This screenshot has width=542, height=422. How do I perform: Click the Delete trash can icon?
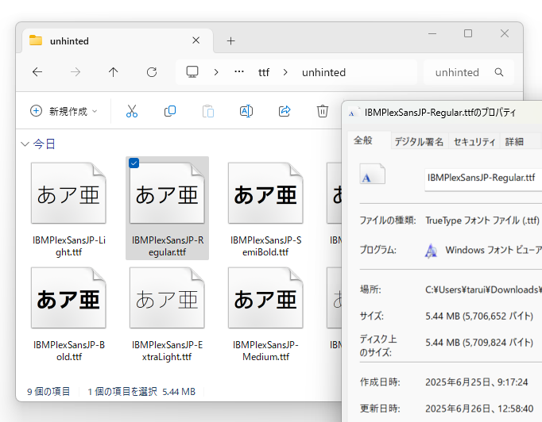(323, 111)
